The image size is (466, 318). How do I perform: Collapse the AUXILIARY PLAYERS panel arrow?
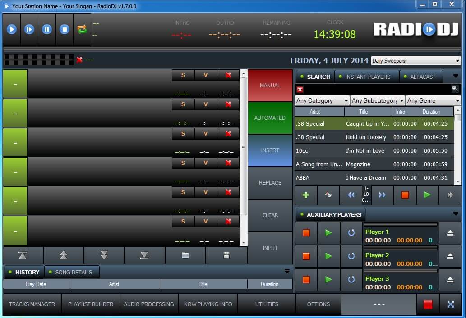456,214
